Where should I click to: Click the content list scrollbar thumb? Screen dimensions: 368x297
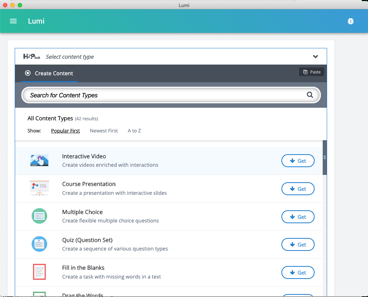[x=325, y=158]
